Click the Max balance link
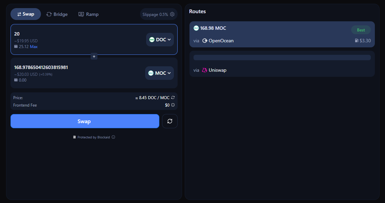The image size is (385, 203). click(34, 47)
